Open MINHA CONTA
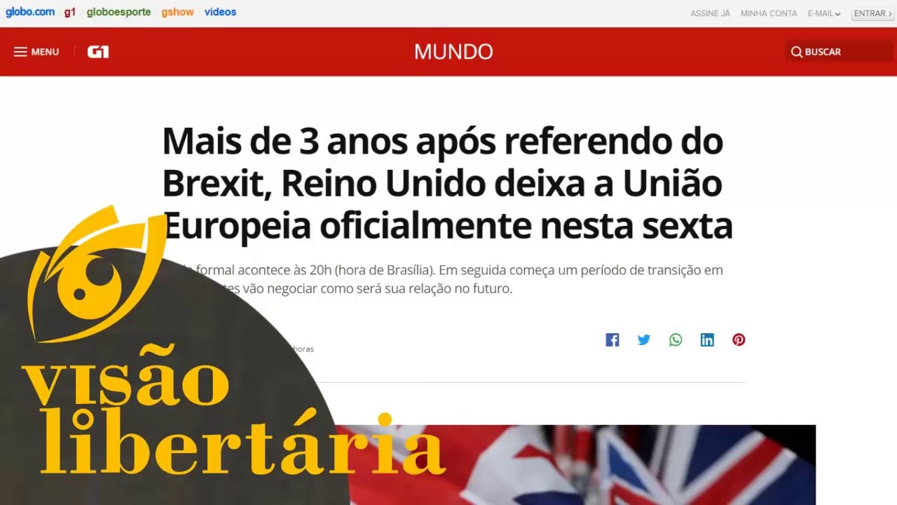Screen dimensions: 897x505 769,13
